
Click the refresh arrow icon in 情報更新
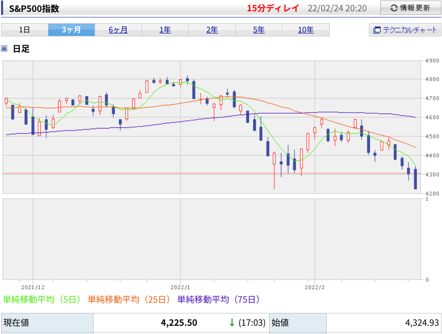pyautogui.click(x=394, y=8)
